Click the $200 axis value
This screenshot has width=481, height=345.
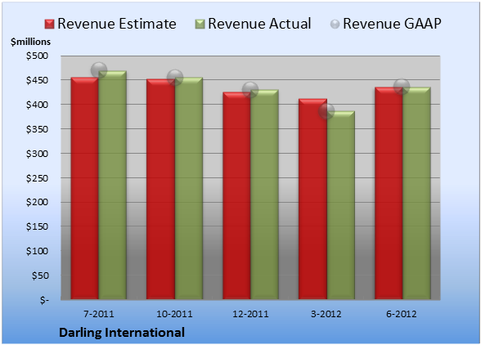click(37, 202)
